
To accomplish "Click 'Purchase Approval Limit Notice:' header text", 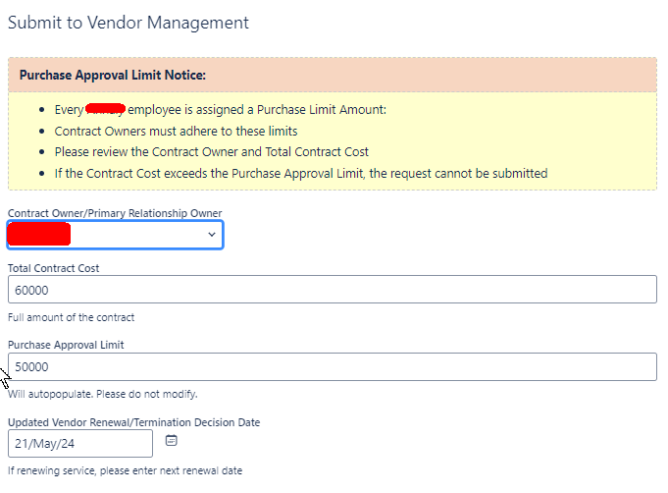I will pos(113,75).
